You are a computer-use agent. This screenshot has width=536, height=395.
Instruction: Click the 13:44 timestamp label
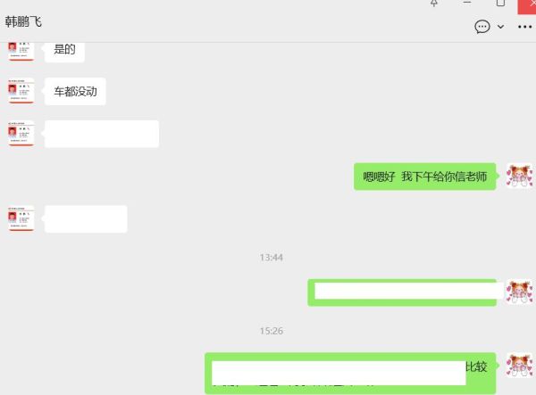pyautogui.click(x=271, y=258)
